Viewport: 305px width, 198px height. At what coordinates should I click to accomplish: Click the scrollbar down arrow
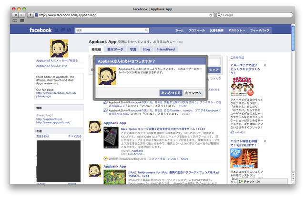[x=293, y=178]
